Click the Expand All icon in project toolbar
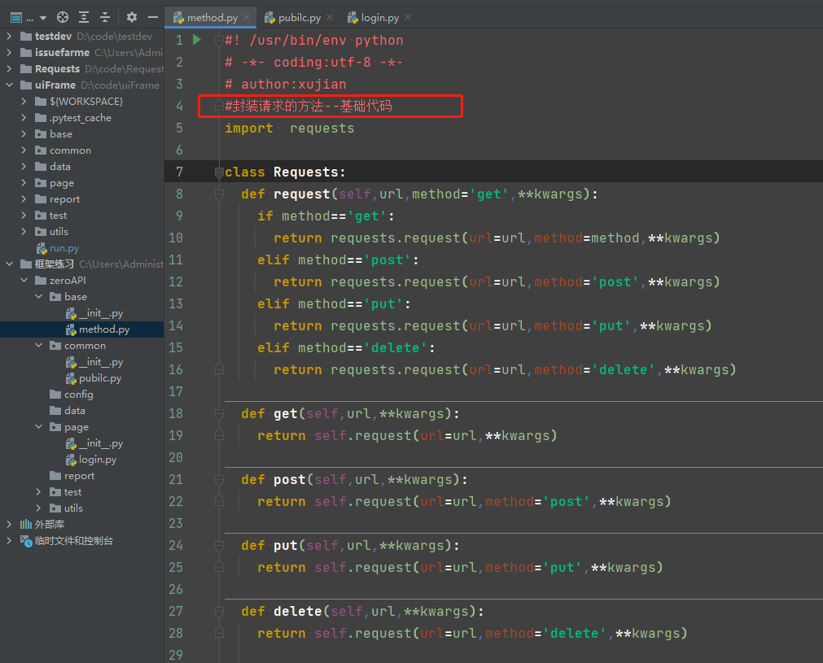Screen dimensions: 823x663 pyautogui.click(x=84, y=17)
